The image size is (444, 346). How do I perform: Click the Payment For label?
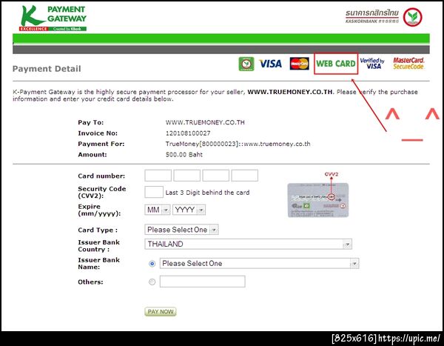point(101,144)
